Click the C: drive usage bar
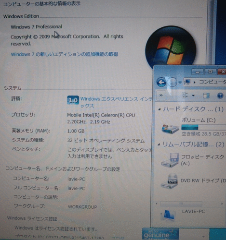The width and height of the screenshot is (226, 240). pos(204,127)
